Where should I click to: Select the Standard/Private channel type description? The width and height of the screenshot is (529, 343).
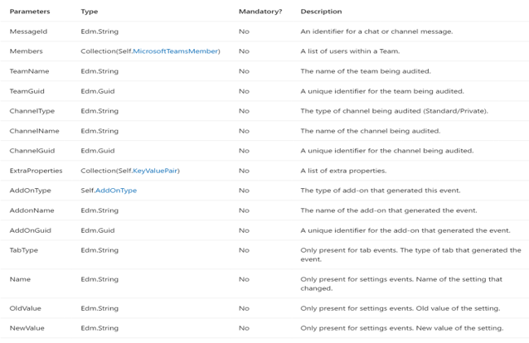click(x=394, y=111)
